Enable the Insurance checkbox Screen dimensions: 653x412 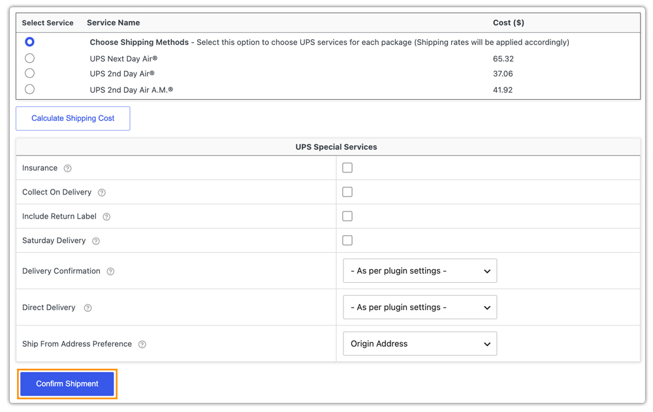347,168
